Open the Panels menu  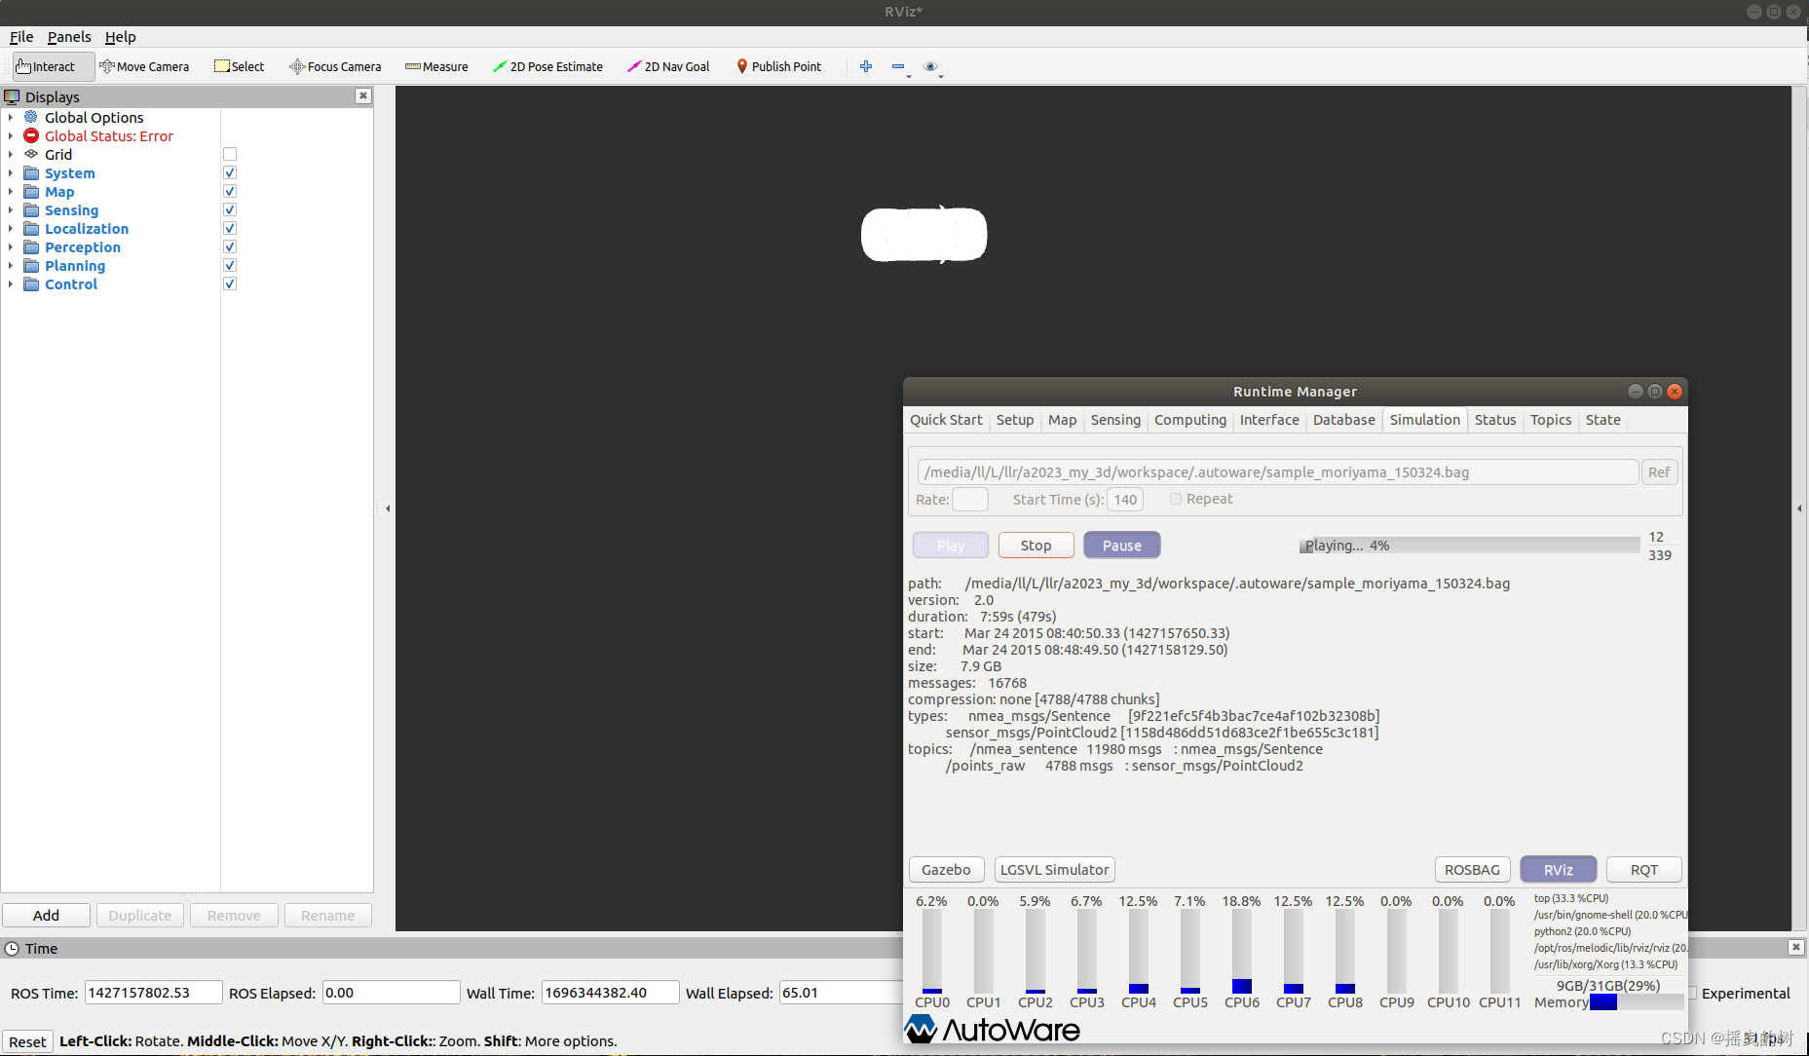[x=68, y=36]
